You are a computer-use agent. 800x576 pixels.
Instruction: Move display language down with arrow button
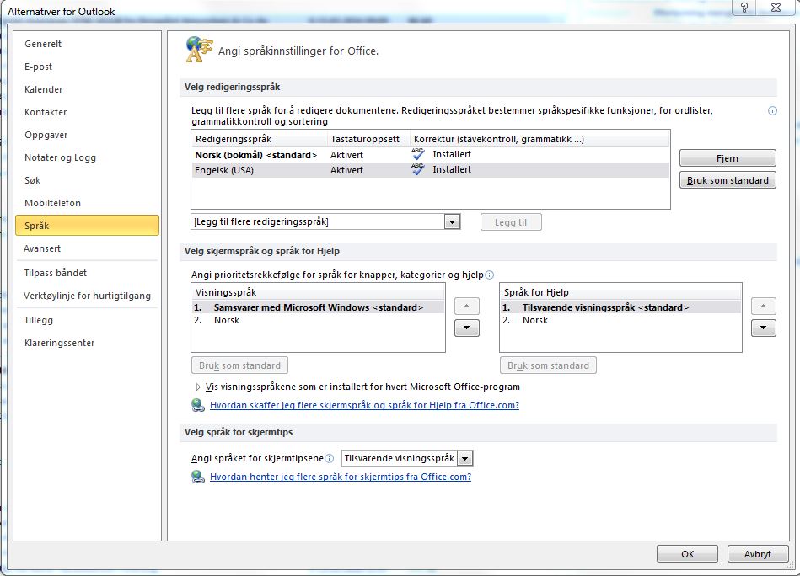point(466,328)
